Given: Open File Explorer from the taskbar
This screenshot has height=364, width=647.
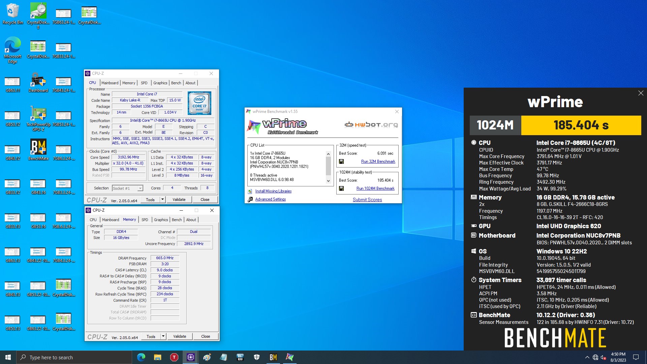Looking at the screenshot, I should 157,357.
